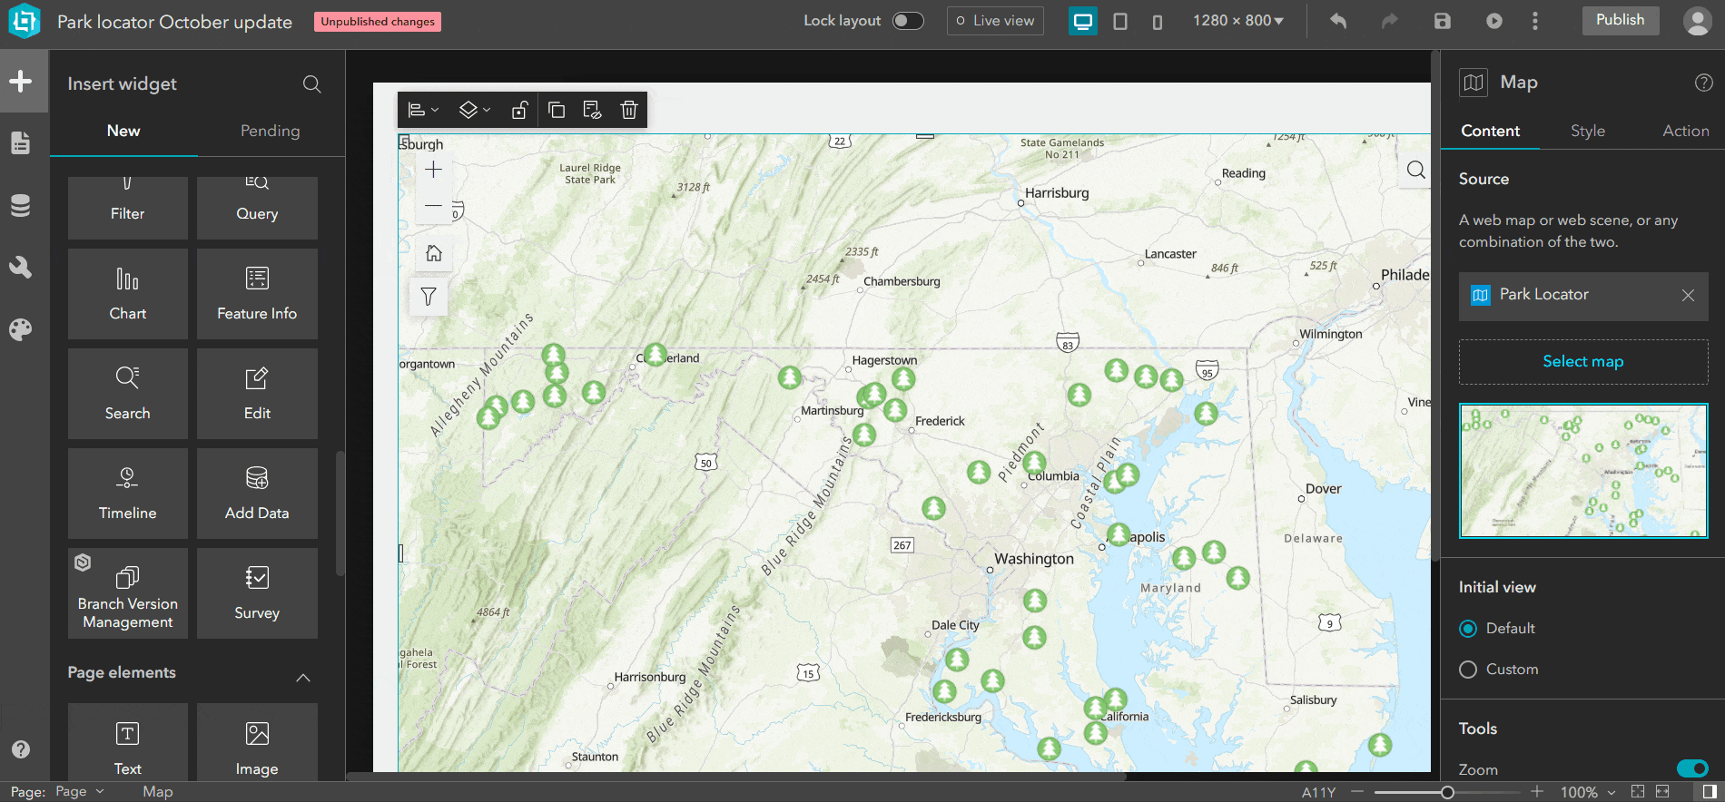Click the canvas zoom slider handle
The height and width of the screenshot is (802, 1725).
(x=1447, y=792)
